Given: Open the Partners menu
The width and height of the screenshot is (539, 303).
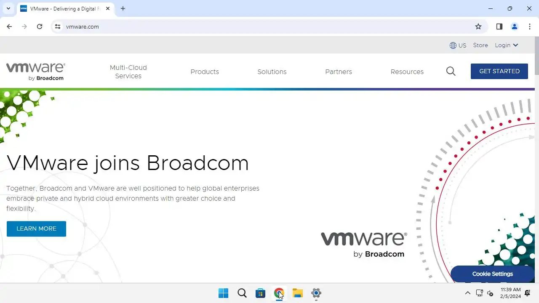Looking at the screenshot, I should pos(339,72).
